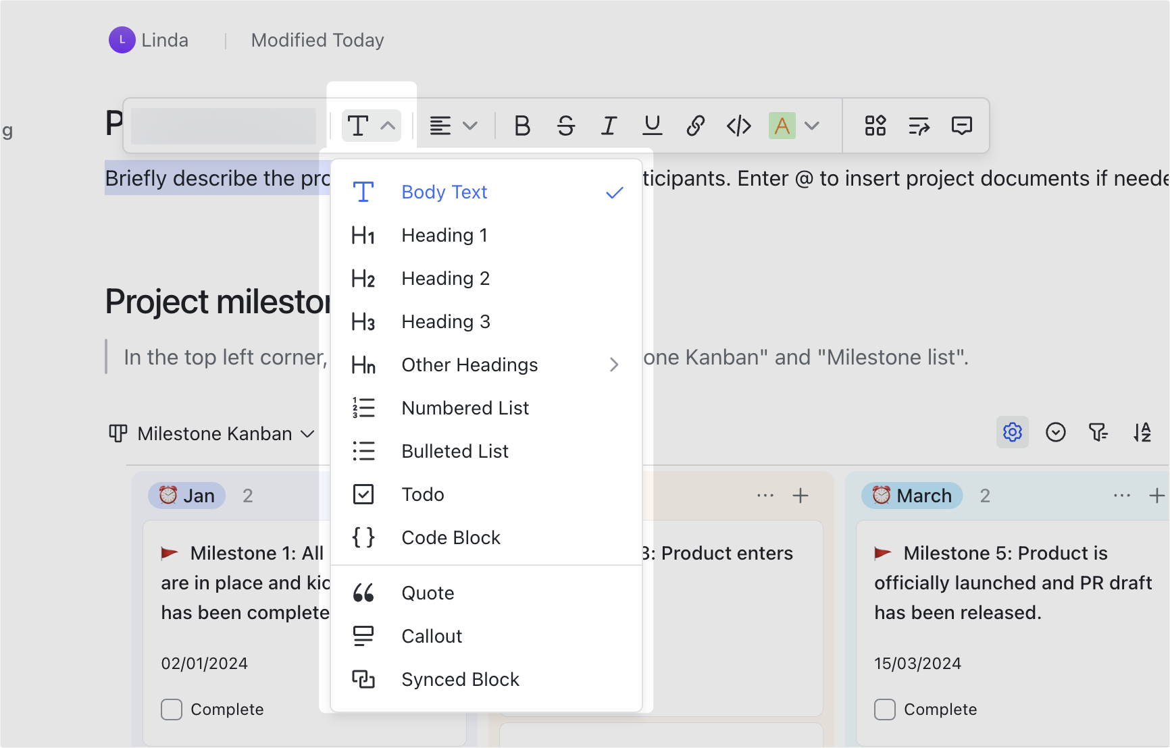The height and width of the screenshot is (748, 1170).
Task: Select Code Block option
Action: (x=486, y=538)
